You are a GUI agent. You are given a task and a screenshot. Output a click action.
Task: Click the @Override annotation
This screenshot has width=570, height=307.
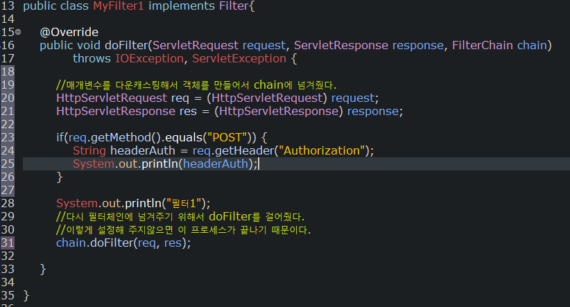(69, 33)
